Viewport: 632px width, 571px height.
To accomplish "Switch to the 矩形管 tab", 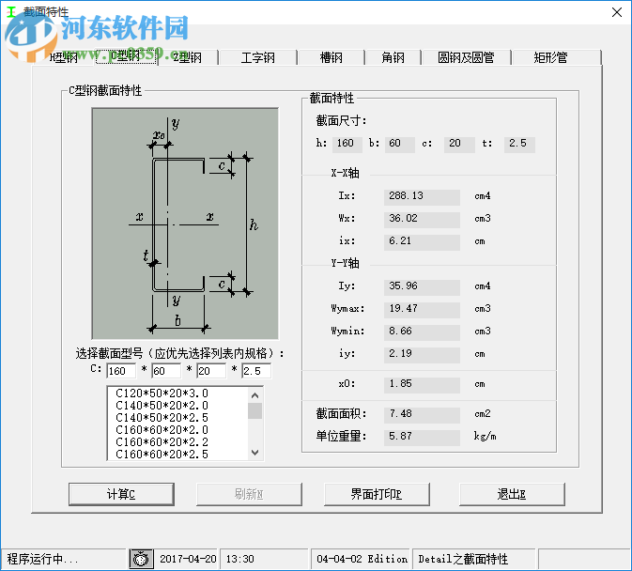I will [550, 57].
